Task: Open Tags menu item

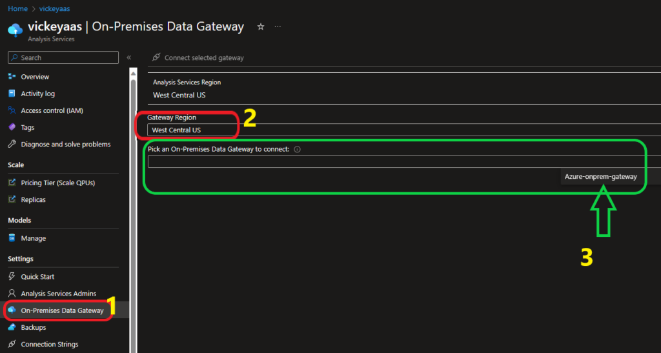Action: click(28, 127)
